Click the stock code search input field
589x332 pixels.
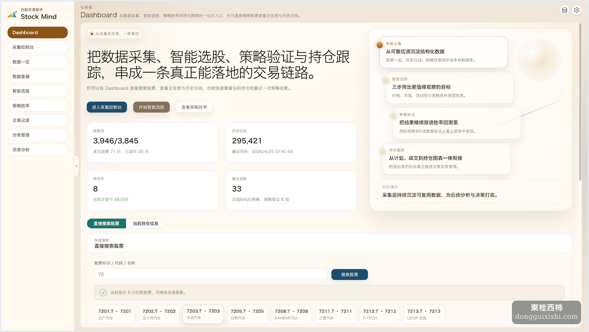click(x=211, y=275)
